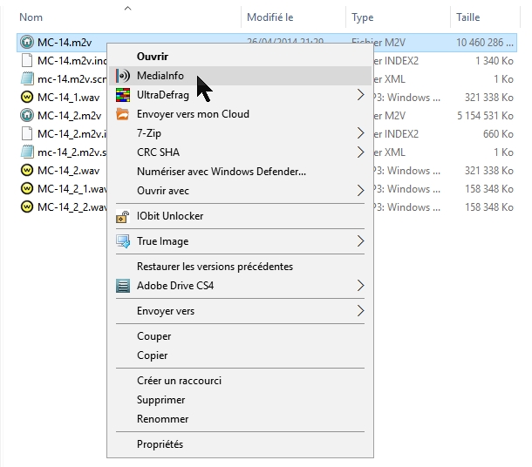Viewport: 532px width, 467px height.
Task: Choose Ouvrir from the context menu
Action: pyautogui.click(x=152, y=57)
